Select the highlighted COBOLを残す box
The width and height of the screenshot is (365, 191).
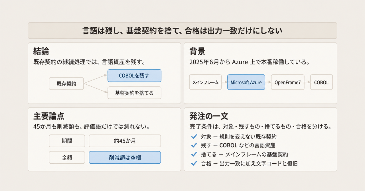pyautogui.click(x=134, y=76)
